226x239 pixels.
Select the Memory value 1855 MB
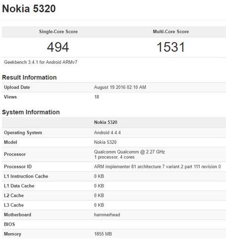pos(103,234)
